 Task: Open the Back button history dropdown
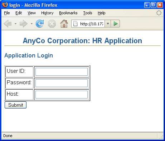tap(15, 24)
